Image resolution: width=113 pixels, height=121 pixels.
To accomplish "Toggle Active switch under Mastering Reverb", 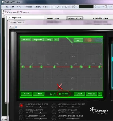I will 30,112.
